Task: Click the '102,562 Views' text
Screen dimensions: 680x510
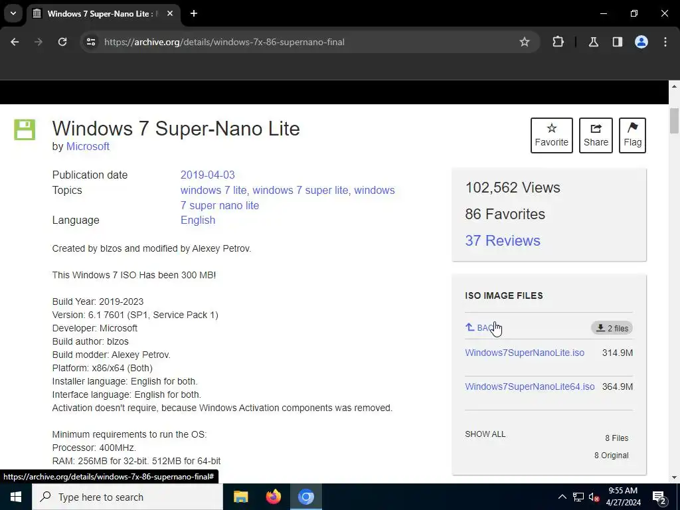Action: pyautogui.click(x=513, y=188)
